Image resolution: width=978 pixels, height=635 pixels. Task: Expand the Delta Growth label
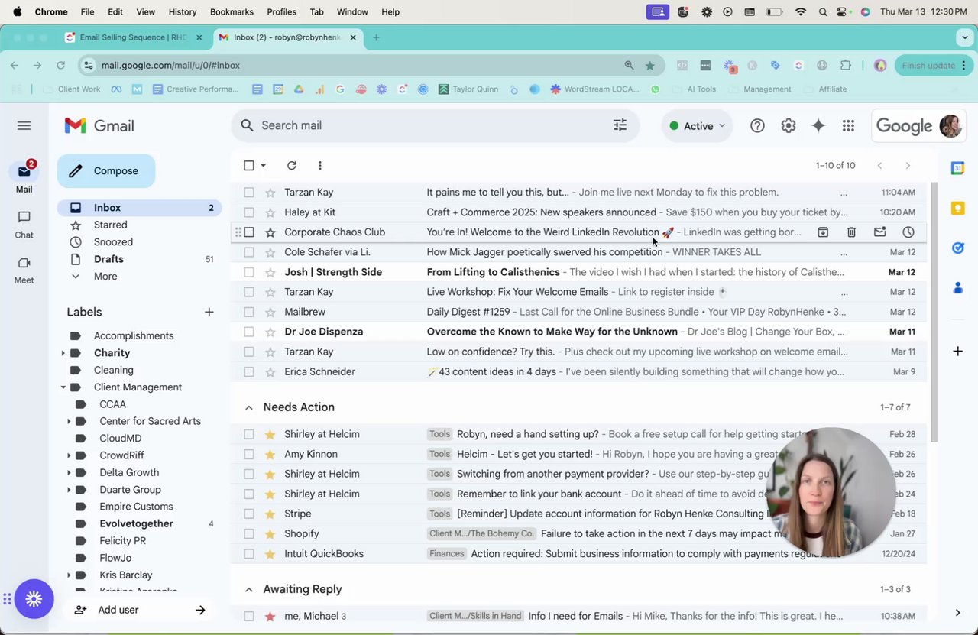69,472
